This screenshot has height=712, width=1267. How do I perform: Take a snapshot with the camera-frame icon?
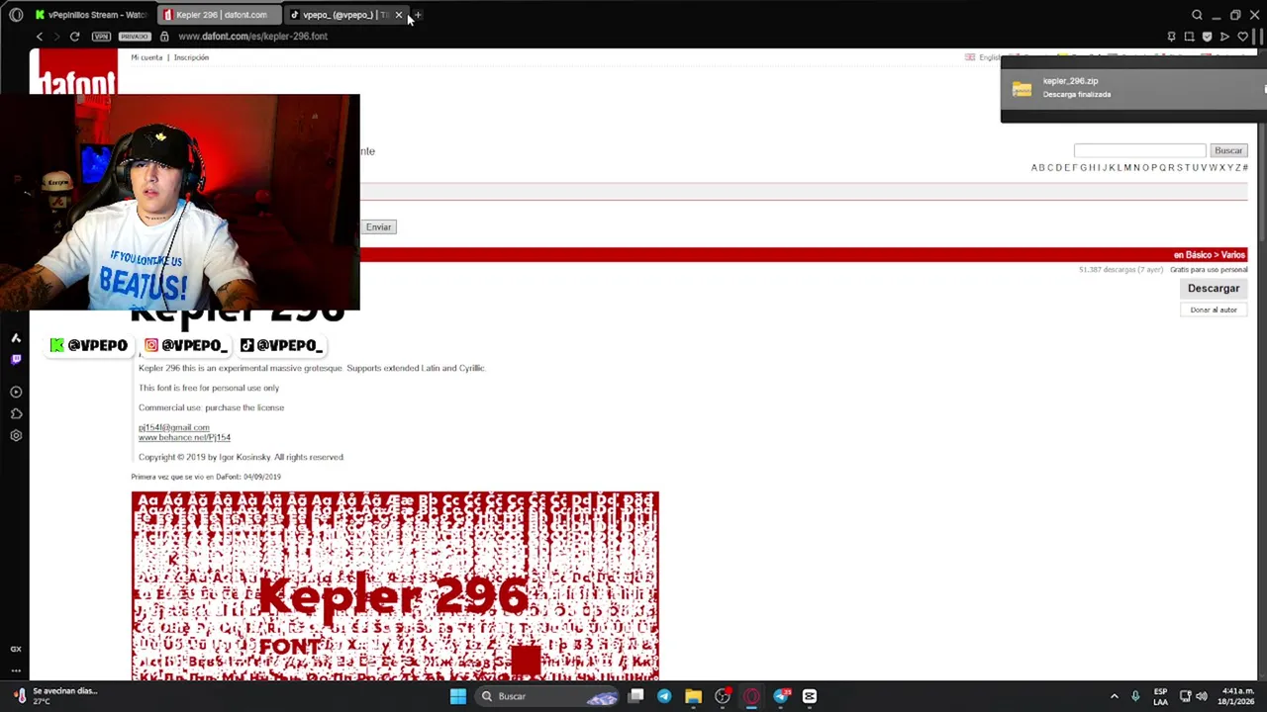pyautogui.click(x=1189, y=37)
